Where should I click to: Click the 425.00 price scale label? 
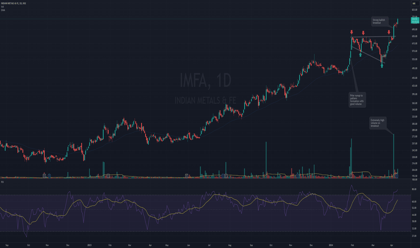(x=415, y=86)
